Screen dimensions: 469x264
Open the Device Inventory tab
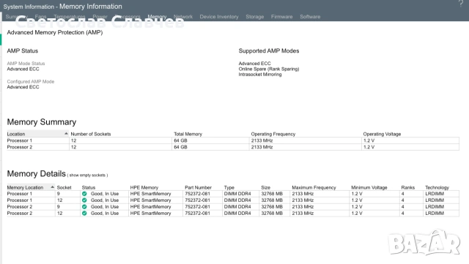pos(219,17)
